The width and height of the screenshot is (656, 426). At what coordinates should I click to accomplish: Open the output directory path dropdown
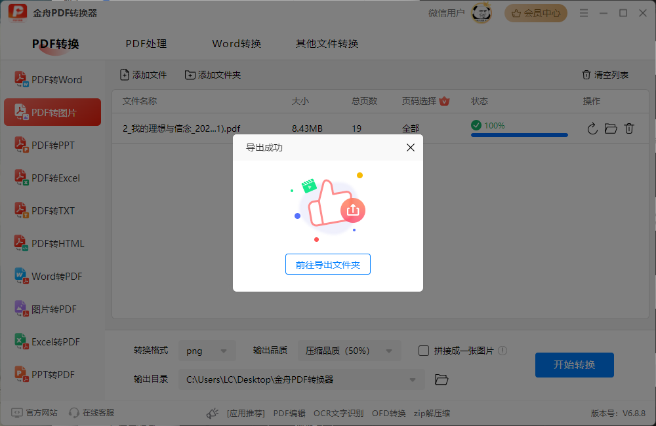413,379
